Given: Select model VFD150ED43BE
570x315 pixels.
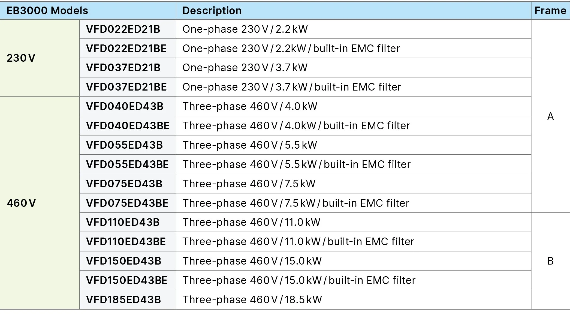Looking at the screenshot, I should 128,280.
